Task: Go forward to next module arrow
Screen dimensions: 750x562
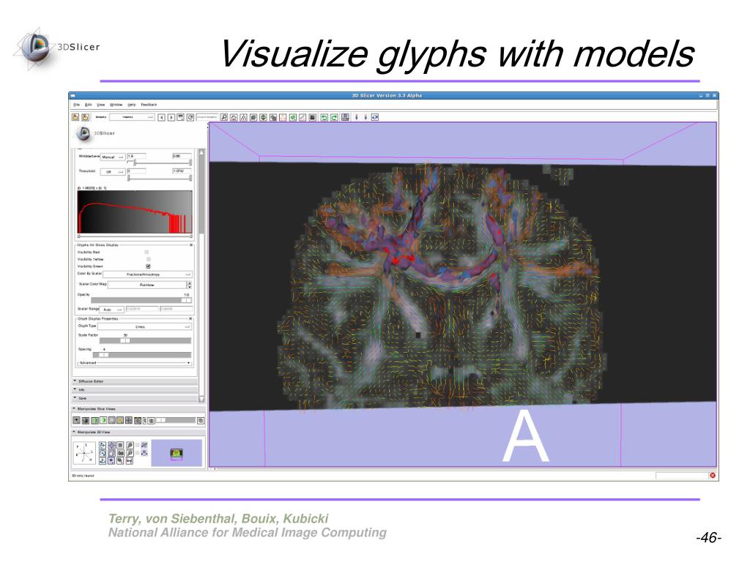Action: tap(171, 117)
